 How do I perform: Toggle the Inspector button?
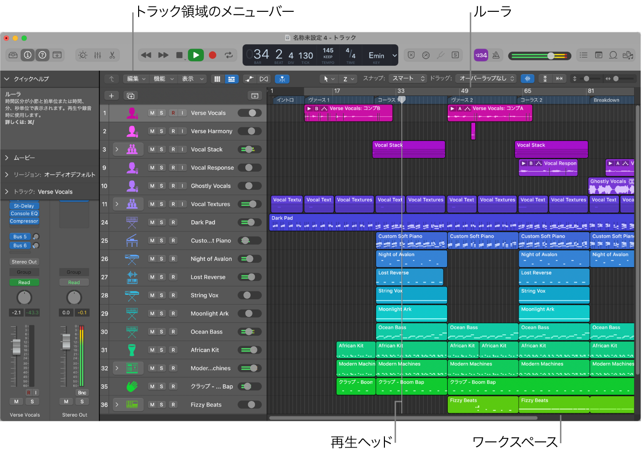point(28,55)
